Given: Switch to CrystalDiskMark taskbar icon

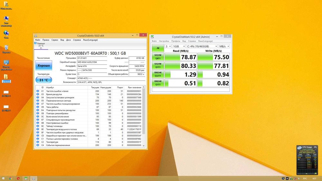Looking at the screenshot, I should 26,178.
